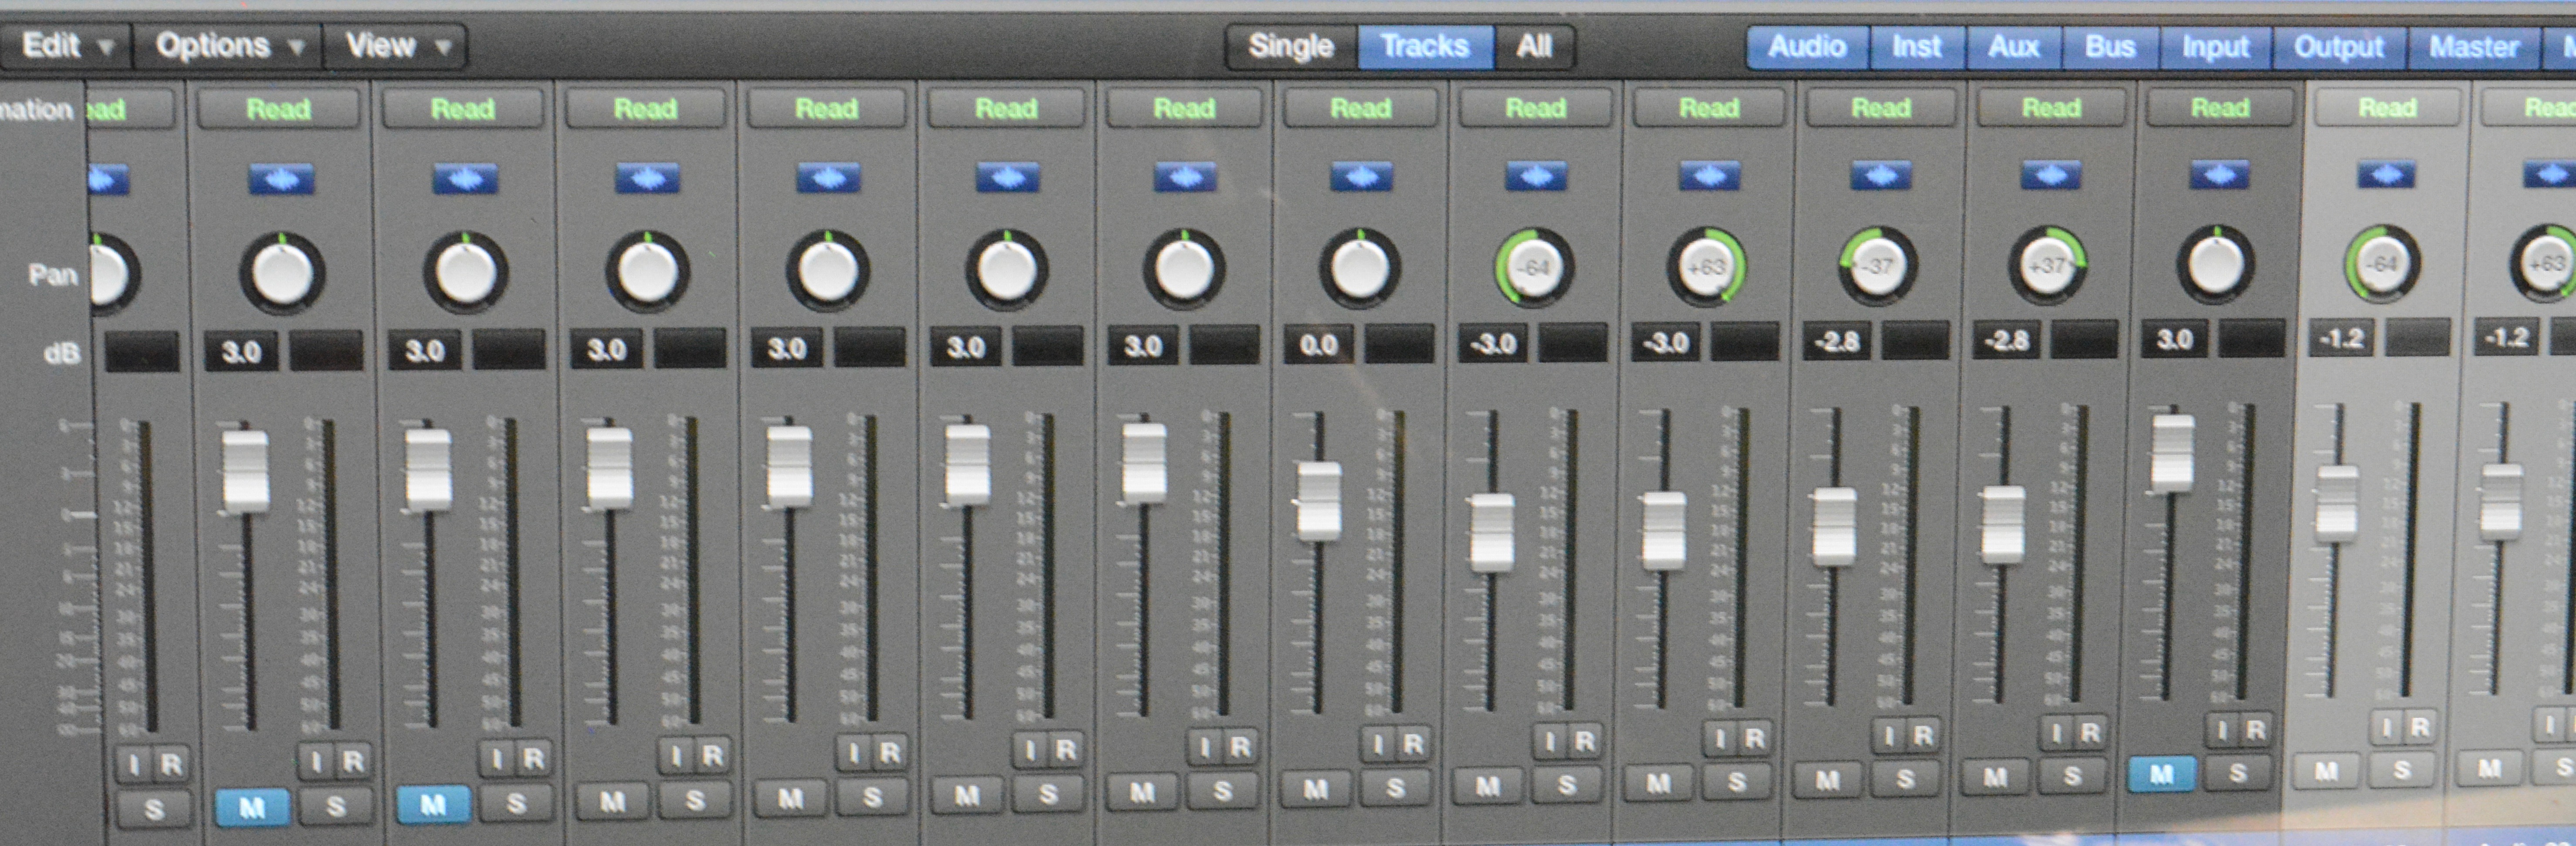The height and width of the screenshot is (846, 2576).
Task: Click waveform icon above the -64 pan, -3.0 dB strip
Action: pos(1536,176)
